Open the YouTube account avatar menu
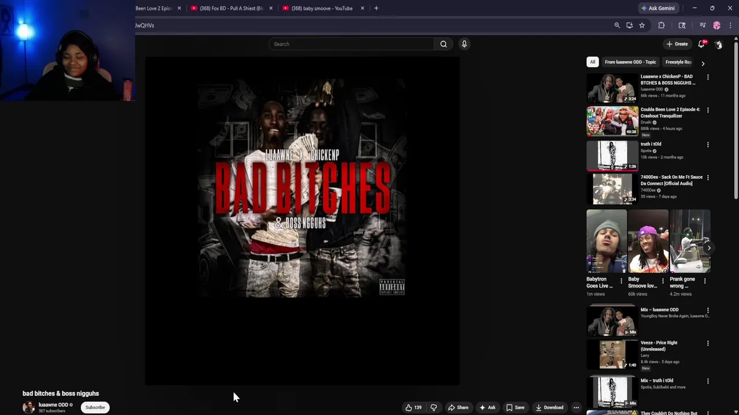The height and width of the screenshot is (415, 739). pos(718,44)
